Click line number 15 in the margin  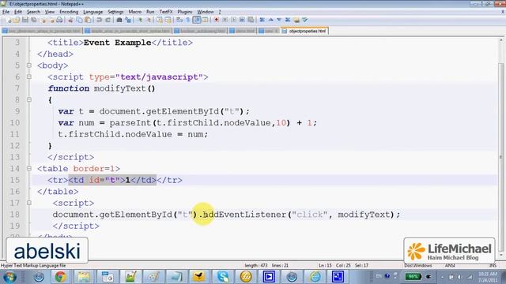(14, 180)
